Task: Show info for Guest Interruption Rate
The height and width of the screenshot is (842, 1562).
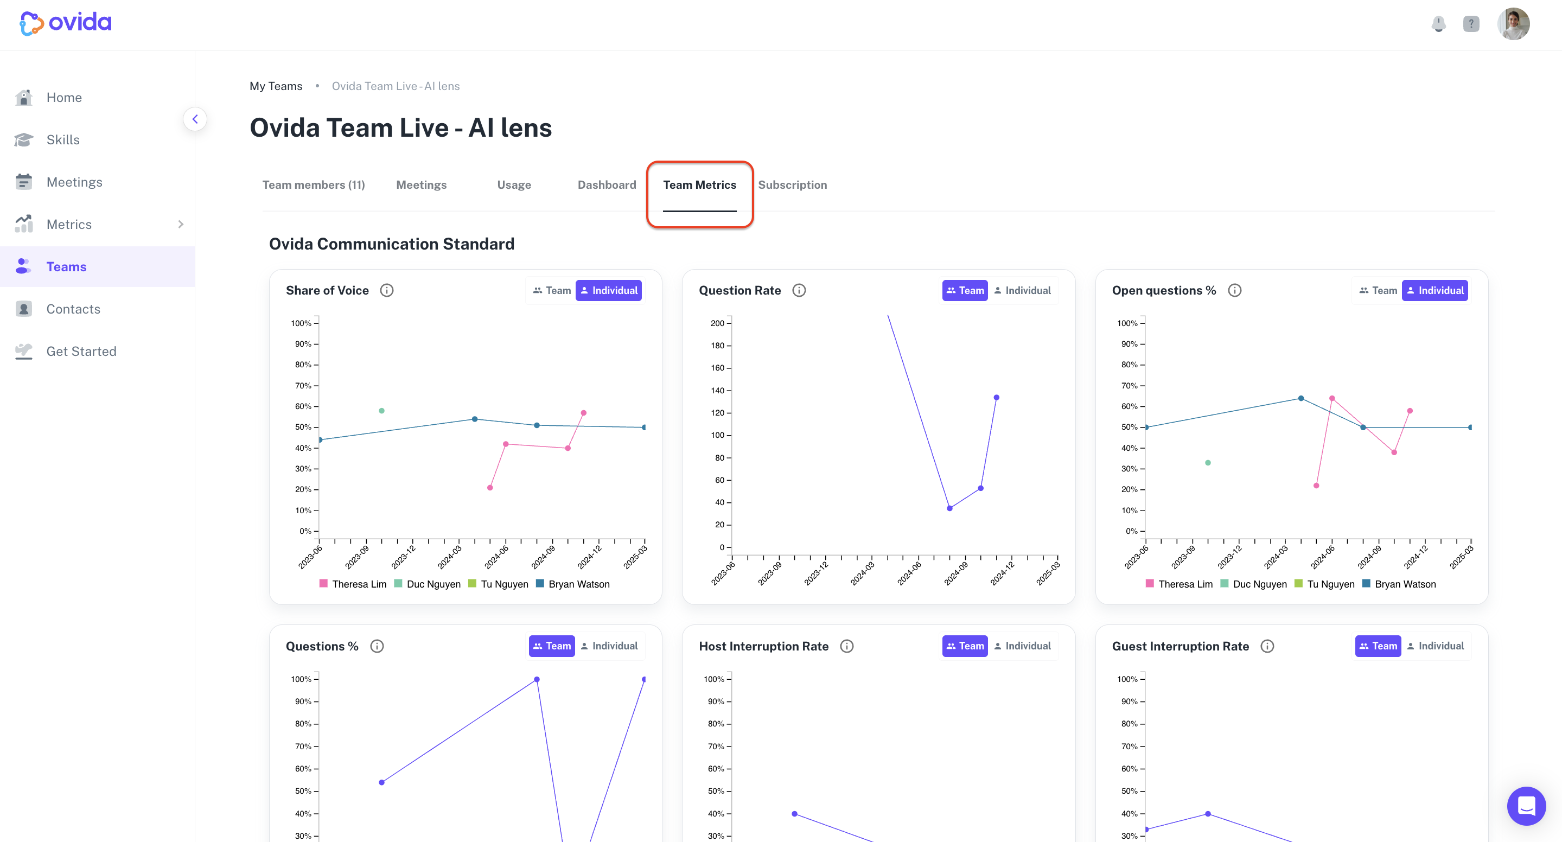Action: point(1267,646)
